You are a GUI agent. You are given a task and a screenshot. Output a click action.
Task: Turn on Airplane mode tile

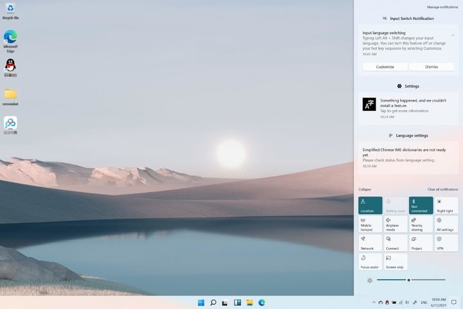coord(395,224)
